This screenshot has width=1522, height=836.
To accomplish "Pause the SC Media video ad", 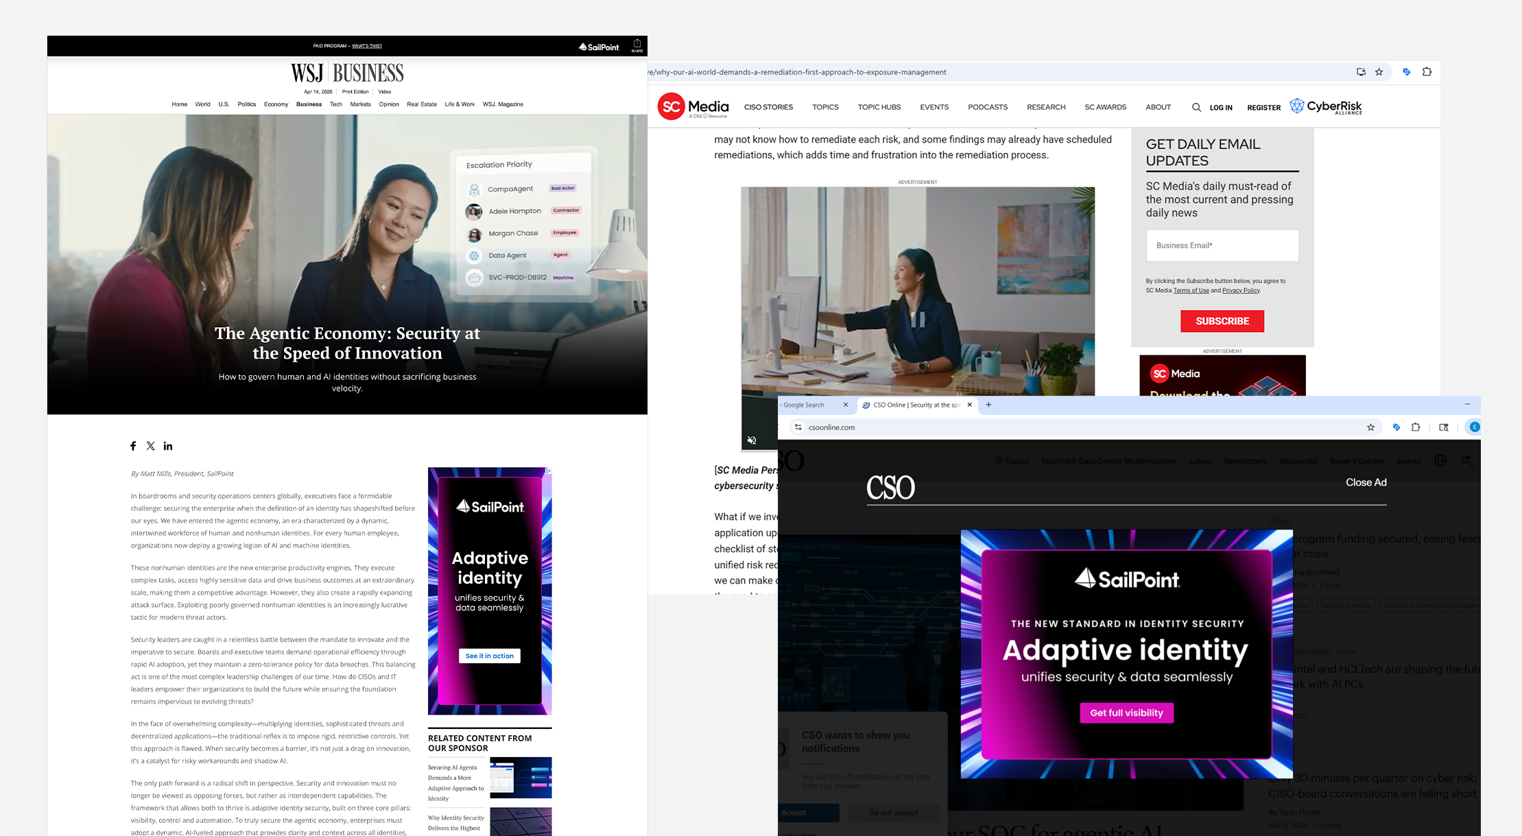I will coord(918,319).
